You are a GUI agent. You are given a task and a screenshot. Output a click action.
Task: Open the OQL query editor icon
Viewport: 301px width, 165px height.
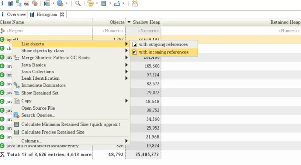(27, 3)
